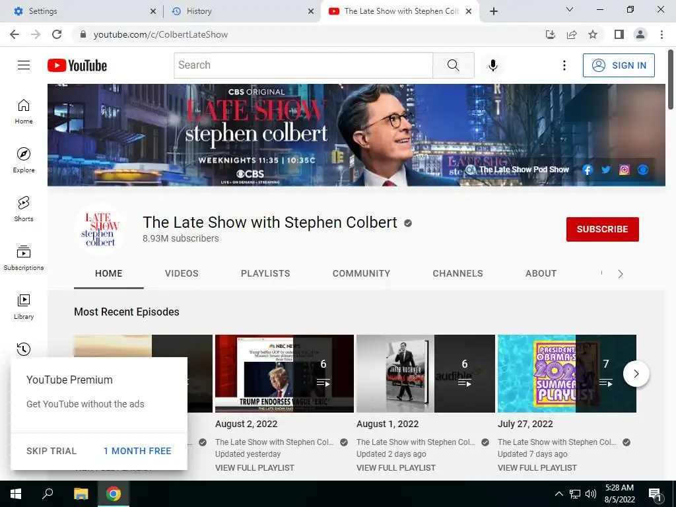Go back to the previous browser page

click(x=15, y=34)
